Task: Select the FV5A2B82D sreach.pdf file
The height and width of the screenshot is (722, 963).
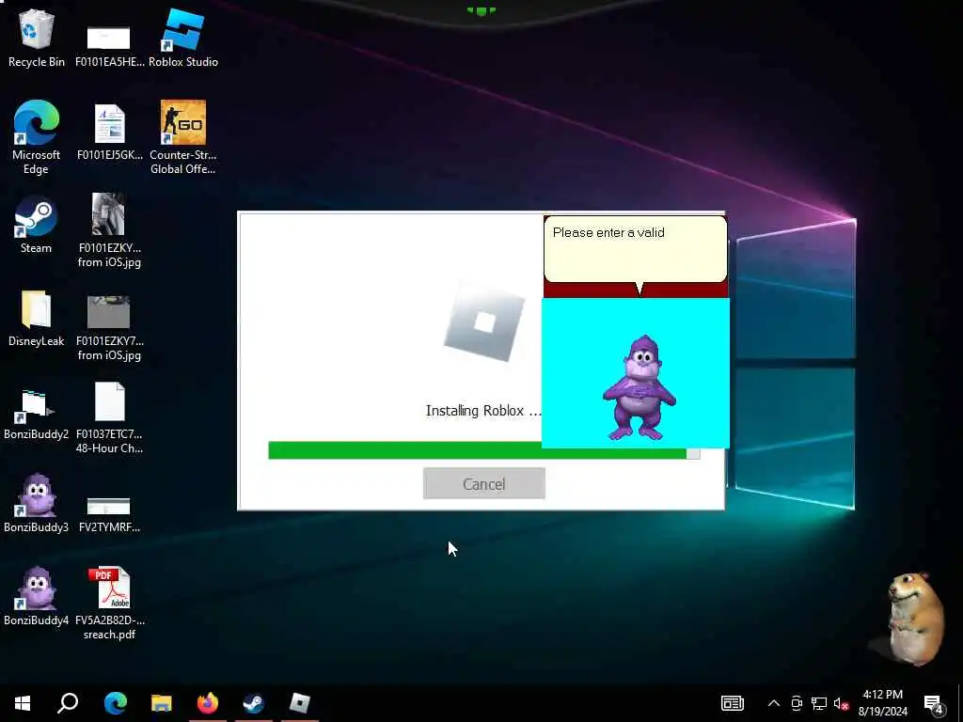Action: point(109,603)
